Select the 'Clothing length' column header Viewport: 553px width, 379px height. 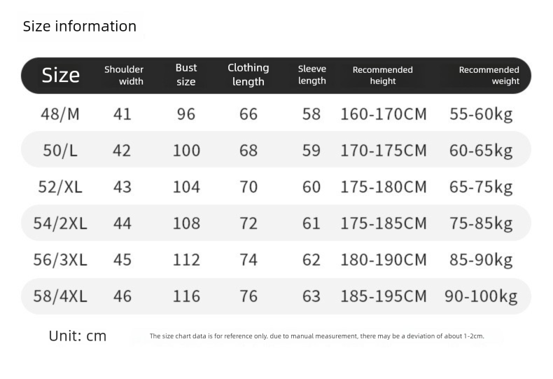point(248,75)
